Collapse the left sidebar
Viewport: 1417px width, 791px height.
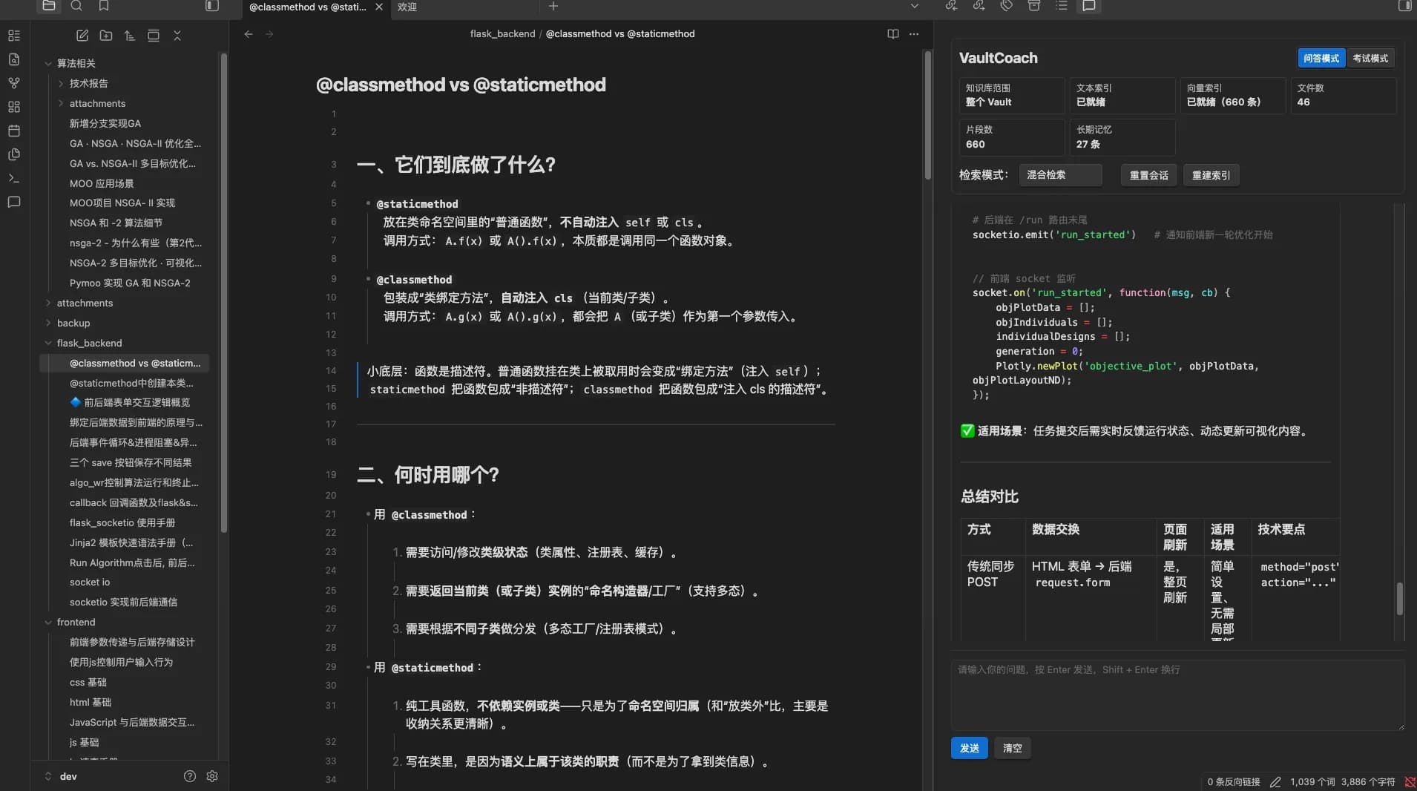click(211, 6)
